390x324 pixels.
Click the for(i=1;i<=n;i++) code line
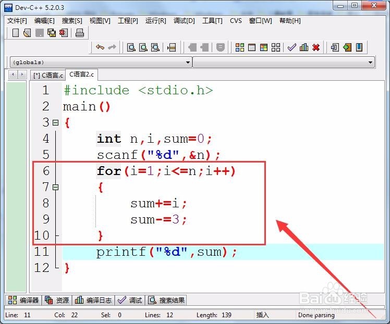pos(166,171)
